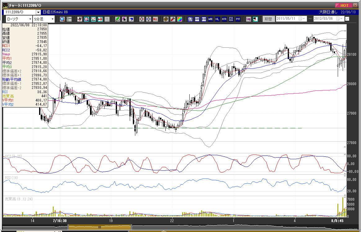Toggle the MAE envelope indicator

tap(211, 19)
